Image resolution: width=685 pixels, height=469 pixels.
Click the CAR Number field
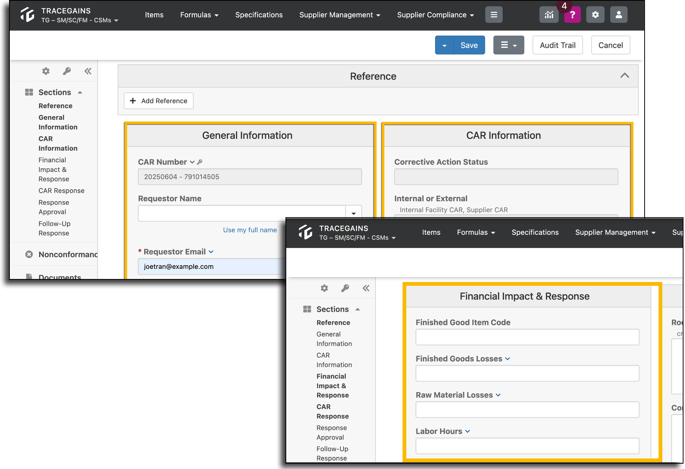point(250,177)
